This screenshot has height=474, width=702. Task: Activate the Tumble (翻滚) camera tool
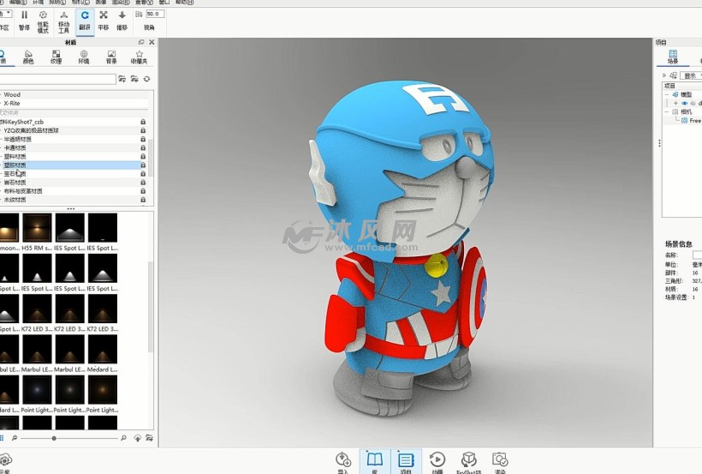click(x=85, y=19)
